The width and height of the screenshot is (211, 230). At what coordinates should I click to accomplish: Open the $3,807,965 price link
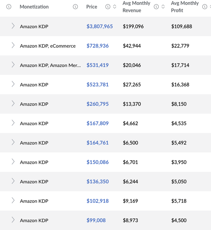tap(99, 26)
